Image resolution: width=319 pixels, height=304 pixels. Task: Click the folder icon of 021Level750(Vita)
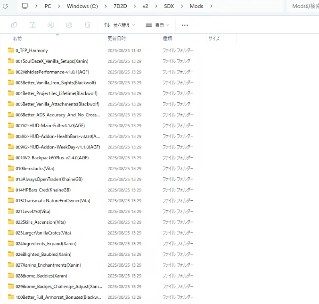coord(11,211)
